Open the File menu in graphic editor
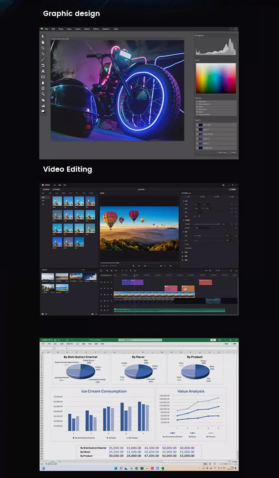The height and width of the screenshot is (478, 279). point(46,29)
